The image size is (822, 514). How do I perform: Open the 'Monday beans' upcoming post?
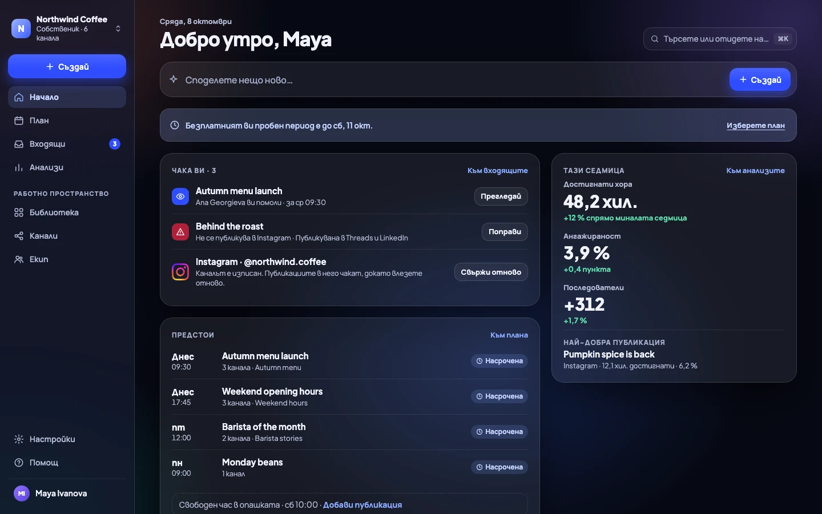point(350,468)
